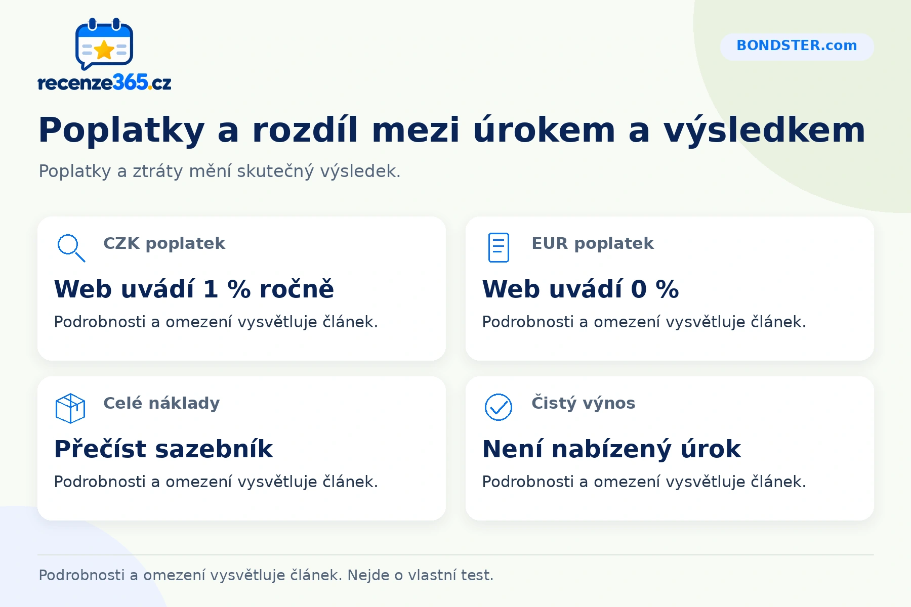Screen dimensions: 911x607
Task: Click the footer note ending Nejde o vlastní test
Action: click(266, 575)
